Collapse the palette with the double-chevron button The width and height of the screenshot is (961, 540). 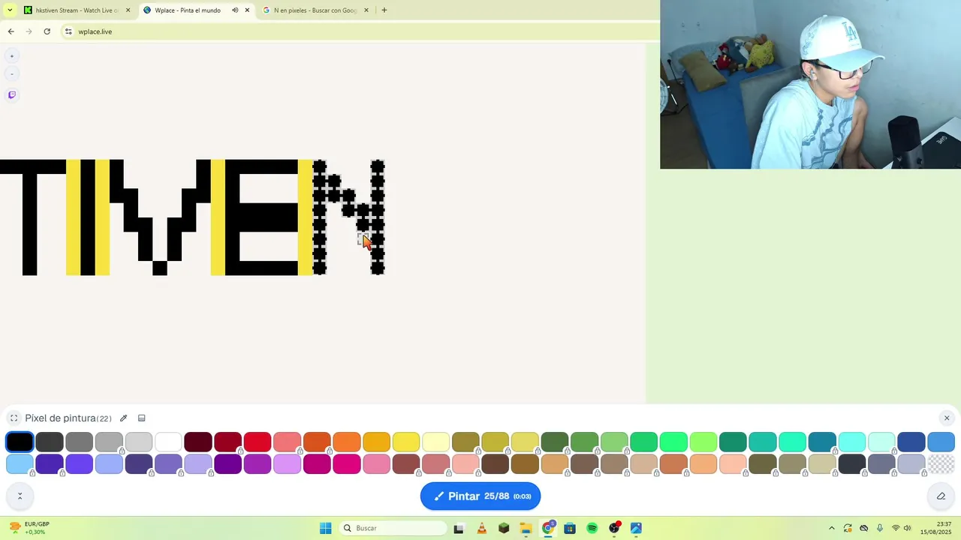coord(20,496)
